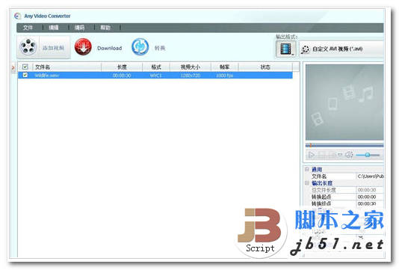
Task: Click the 转换起点 property label
Action: [321, 197]
